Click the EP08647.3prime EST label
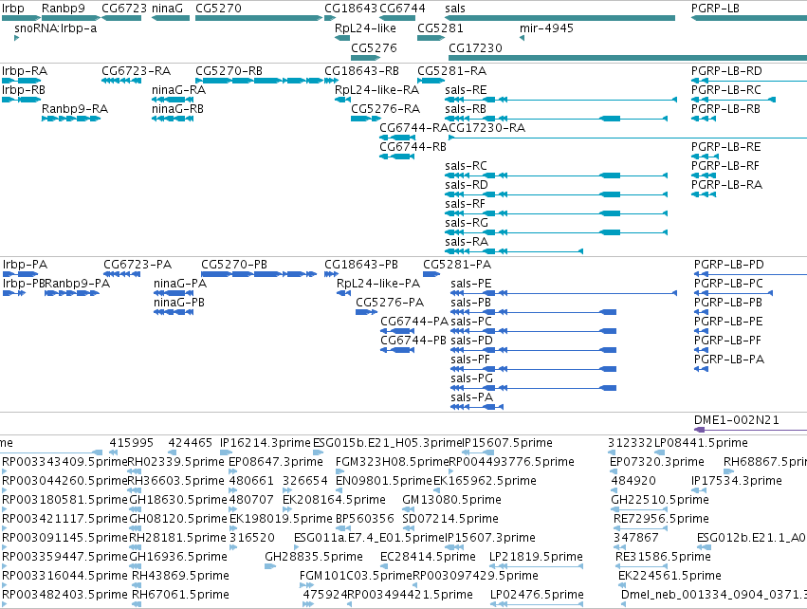 pyautogui.click(x=275, y=462)
